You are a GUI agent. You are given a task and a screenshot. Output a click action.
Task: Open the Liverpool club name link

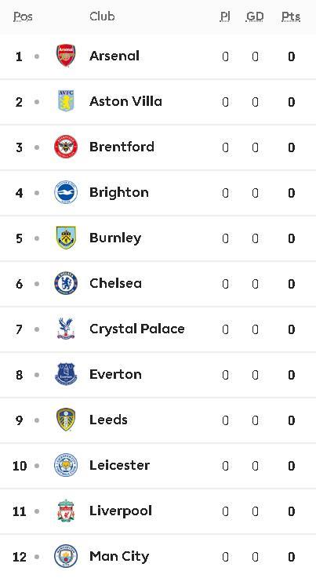tap(121, 511)
